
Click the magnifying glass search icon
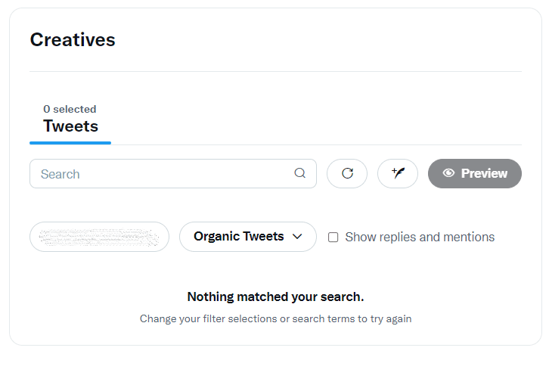click(x=299, y=173)
